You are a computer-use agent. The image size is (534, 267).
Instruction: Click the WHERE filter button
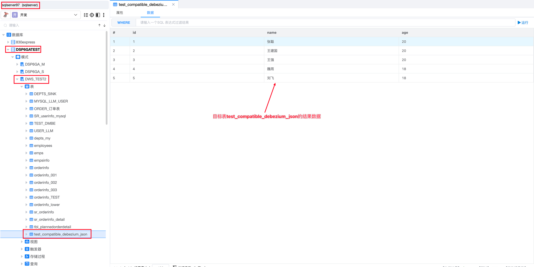point(124,22)
